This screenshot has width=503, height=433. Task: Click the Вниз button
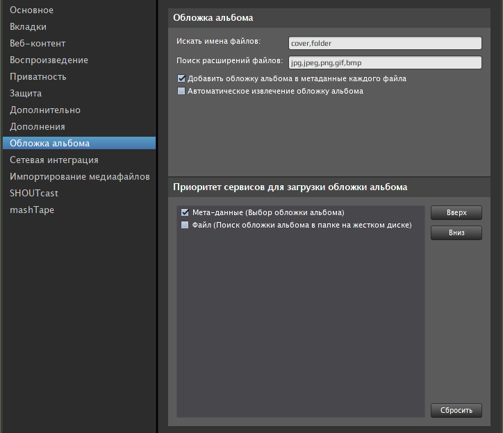pos(456,232)
